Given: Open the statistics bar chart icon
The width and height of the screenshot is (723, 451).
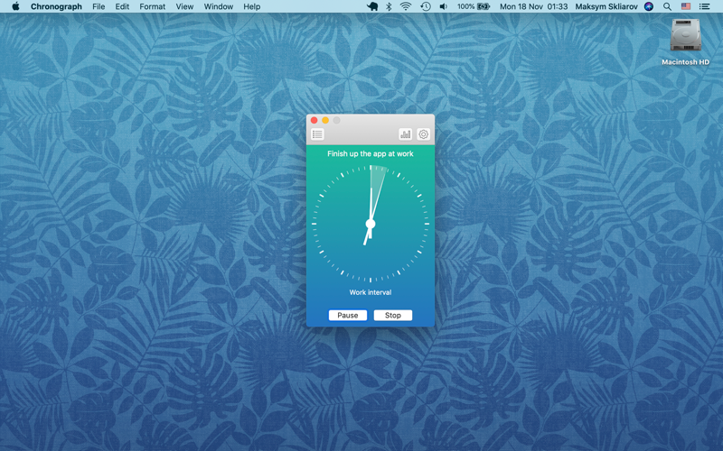Looking at the screenshot, I should pyautogui.click(x=405, y=134).
